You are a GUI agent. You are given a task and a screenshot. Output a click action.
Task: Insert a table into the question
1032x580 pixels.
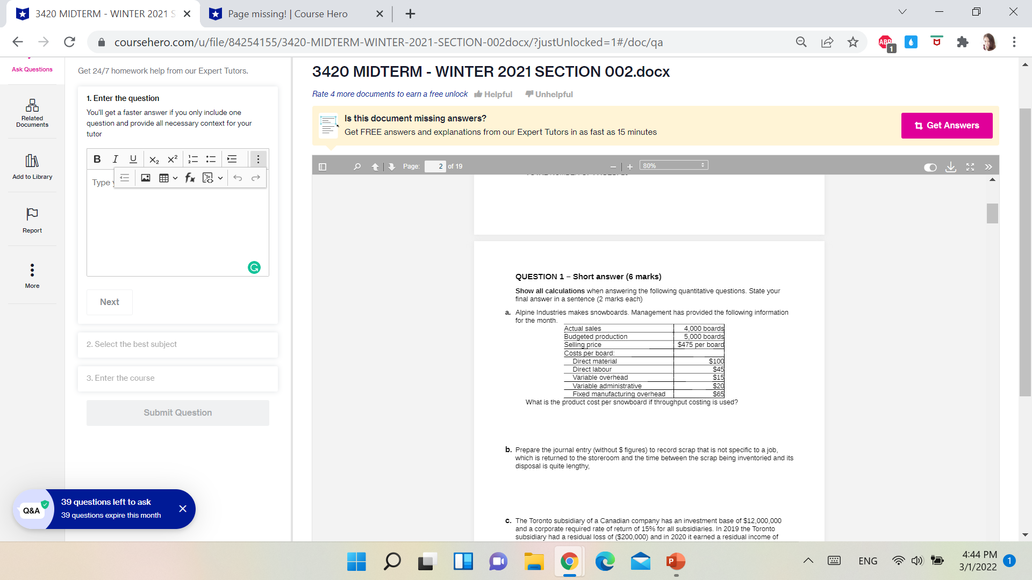(x=164, y=178)
